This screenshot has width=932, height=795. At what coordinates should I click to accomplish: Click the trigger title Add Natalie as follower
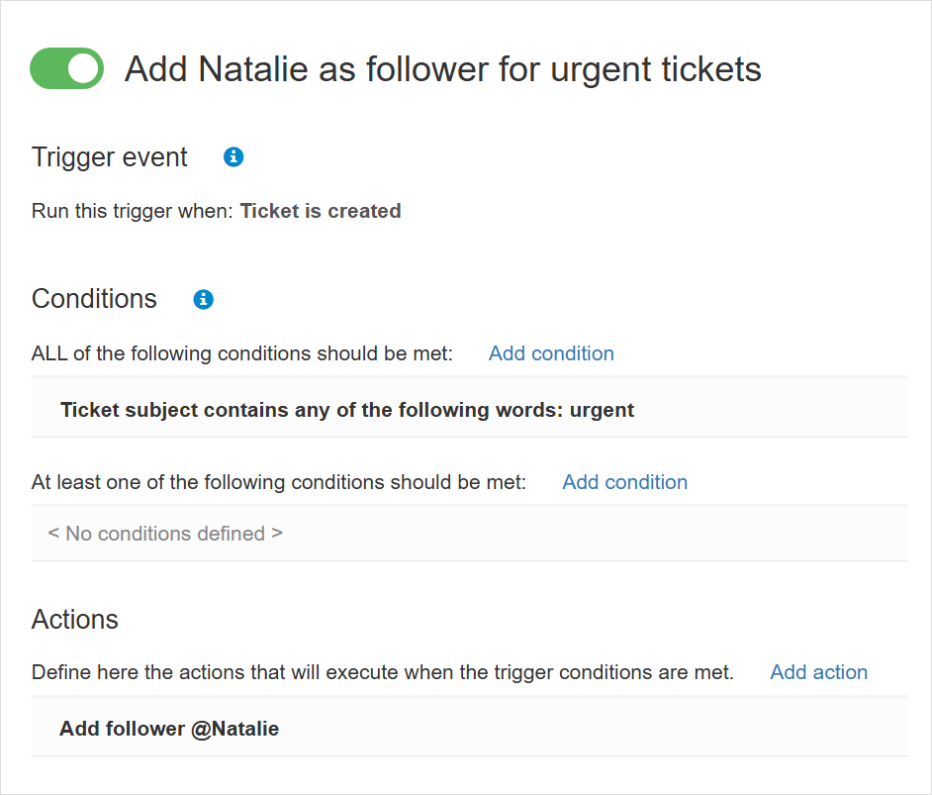[x=442, y=69]
